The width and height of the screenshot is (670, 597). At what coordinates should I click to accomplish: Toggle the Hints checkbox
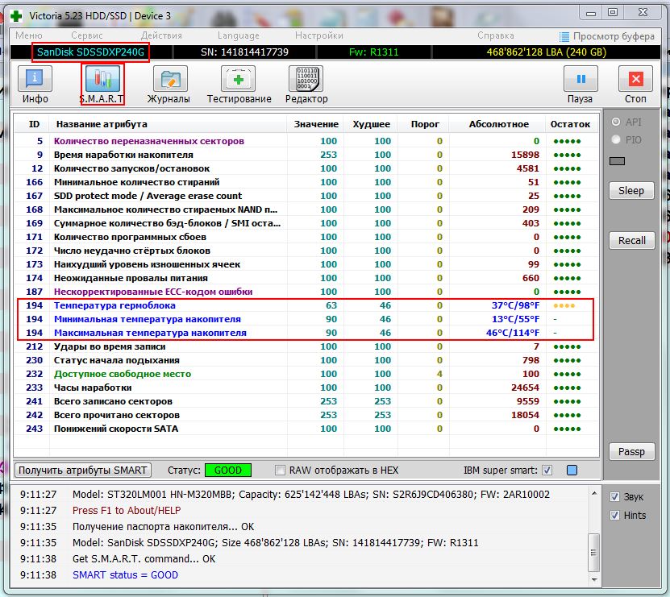click(614, 515)
